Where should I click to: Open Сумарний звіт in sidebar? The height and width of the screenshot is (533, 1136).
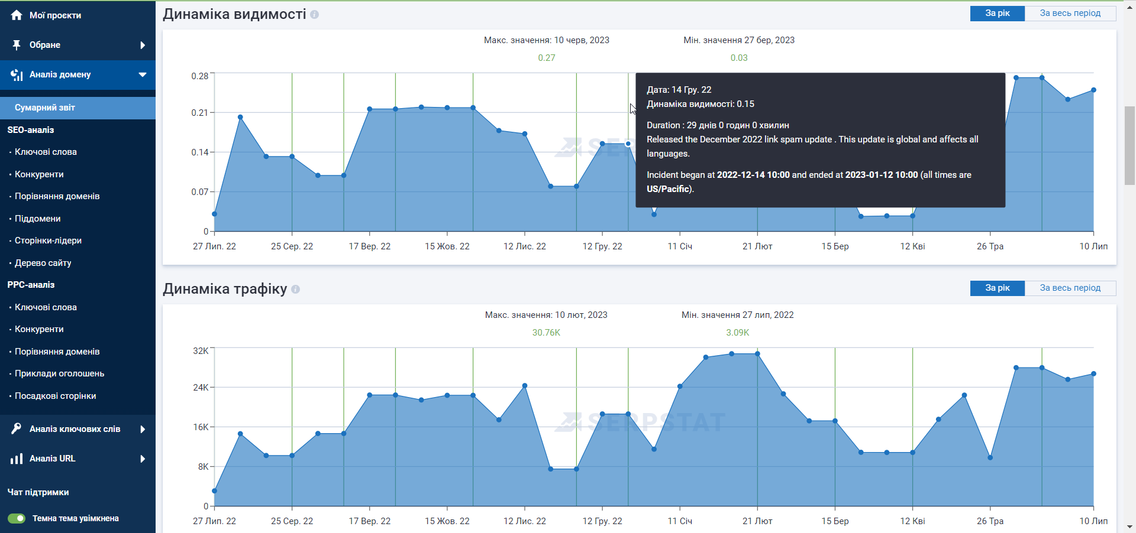[x=45, y=108]
